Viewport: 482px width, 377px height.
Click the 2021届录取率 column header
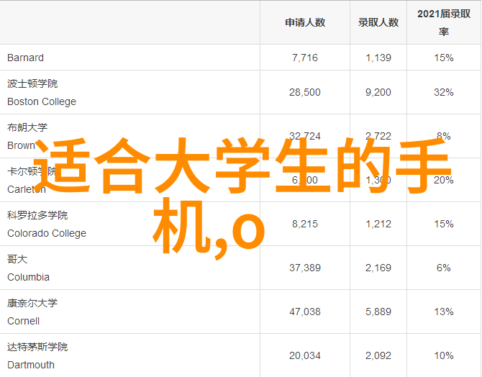click(444, 22)
